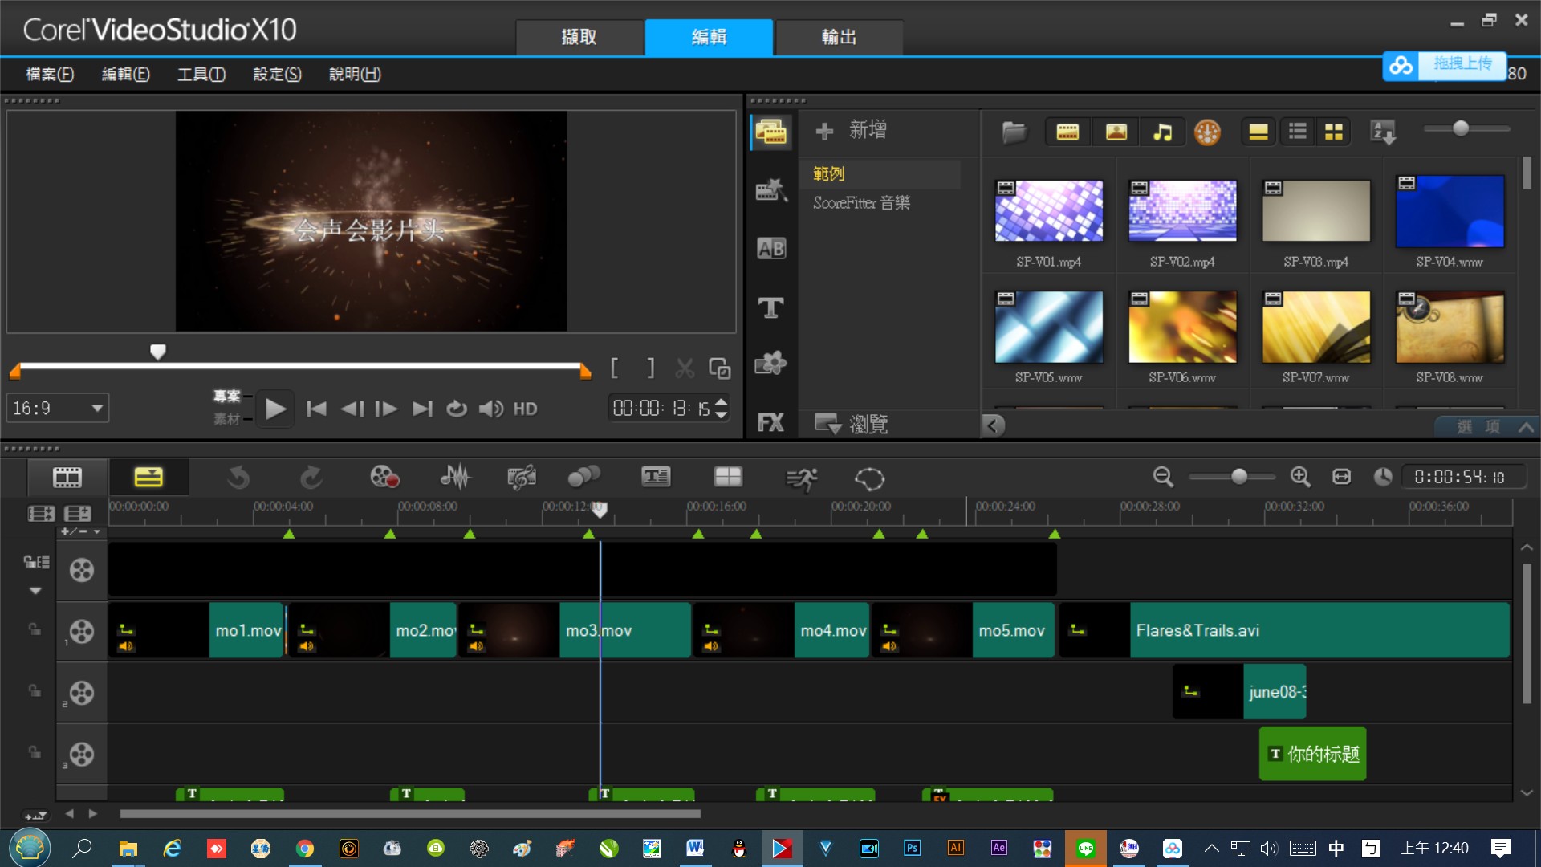This screenshot has height=867, width=1541.
Task: Expand the 選項 options panel
Action: [1487, 427]
